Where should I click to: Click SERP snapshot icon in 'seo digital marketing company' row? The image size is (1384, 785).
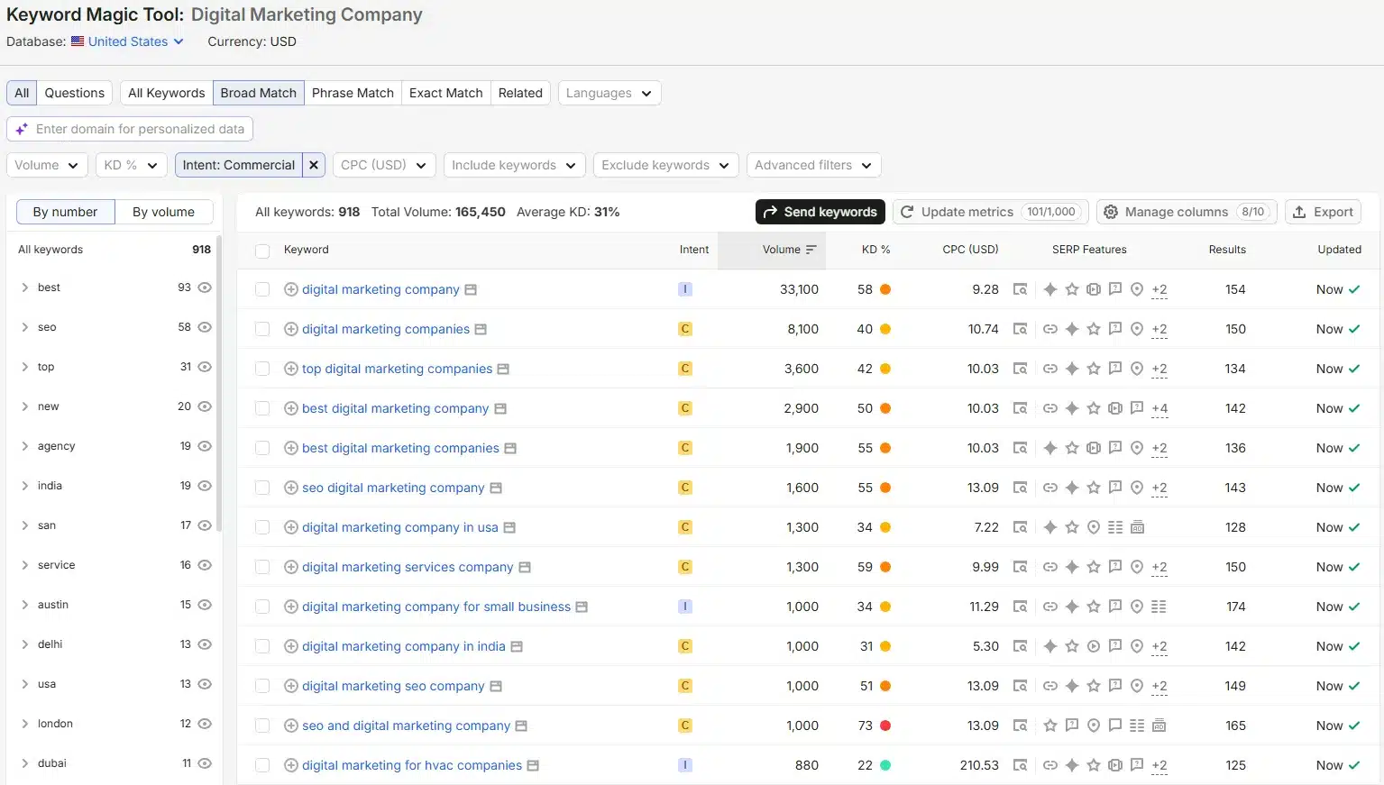point(1020,488)
